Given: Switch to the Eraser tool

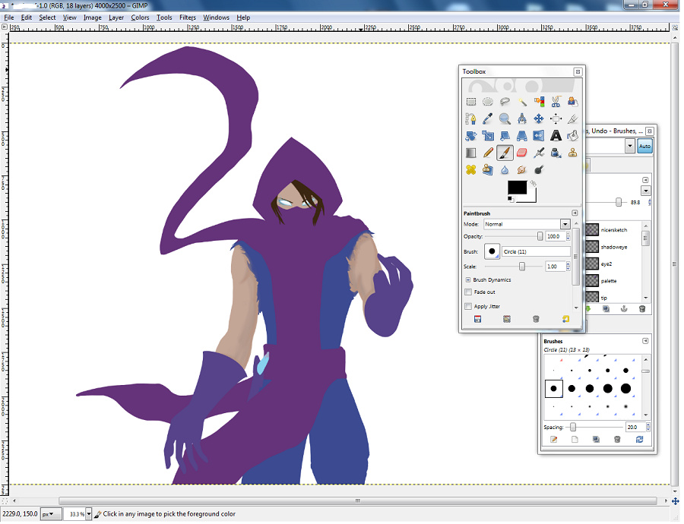Looking at the screenshot, I should pos(522,153).
